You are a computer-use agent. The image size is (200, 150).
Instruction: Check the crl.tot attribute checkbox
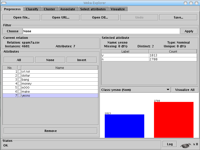[19, 71]
